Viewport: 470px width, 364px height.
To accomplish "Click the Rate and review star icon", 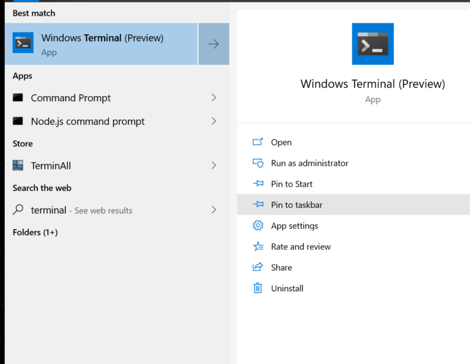I will tap(258, 247).
